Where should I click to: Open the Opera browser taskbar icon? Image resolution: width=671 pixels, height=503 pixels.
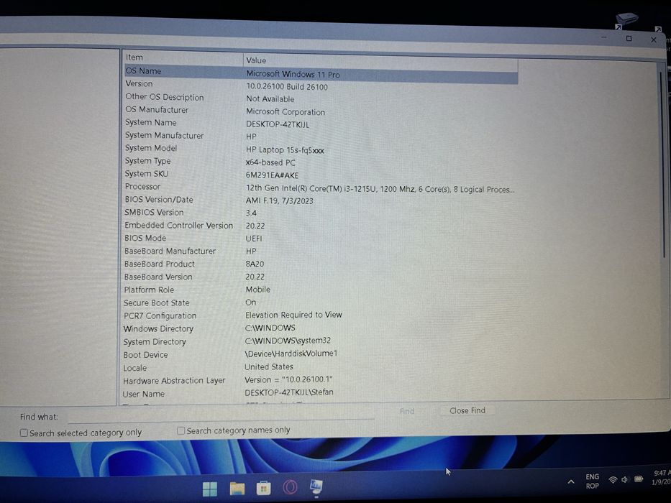[x=290, y=487]
